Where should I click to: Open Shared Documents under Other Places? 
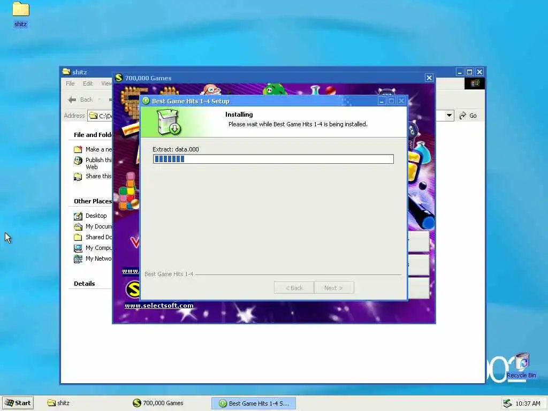click(98, 237)
